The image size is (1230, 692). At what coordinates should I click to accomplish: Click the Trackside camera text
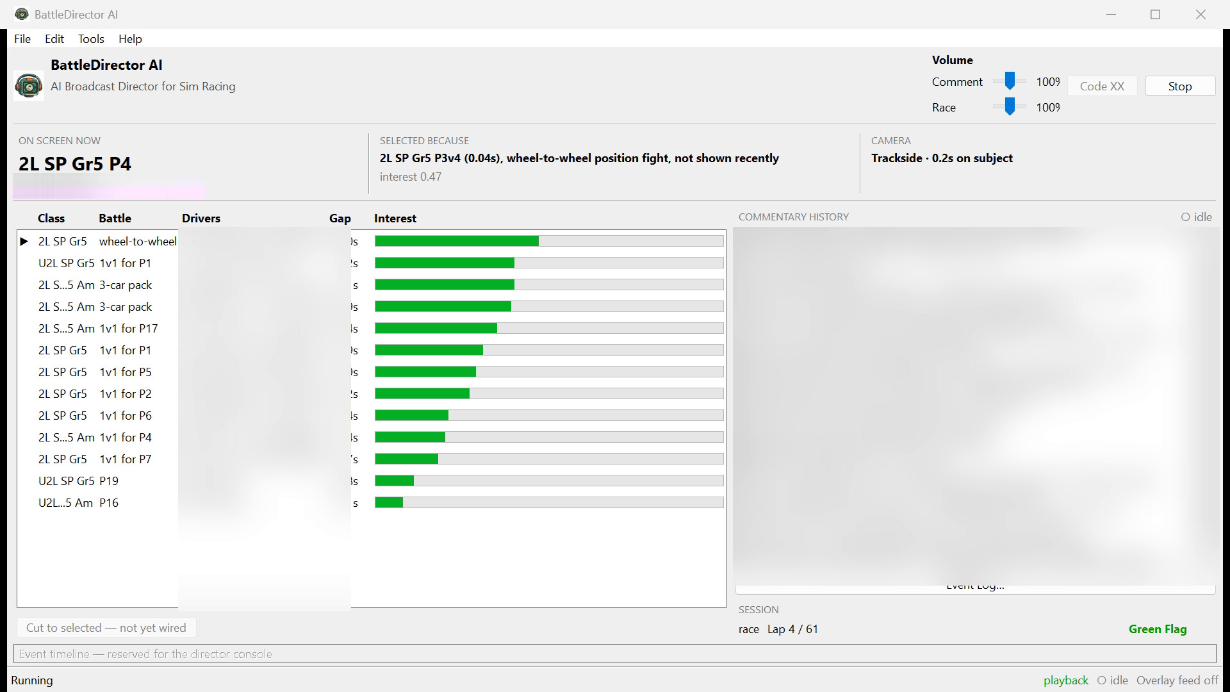942,158
